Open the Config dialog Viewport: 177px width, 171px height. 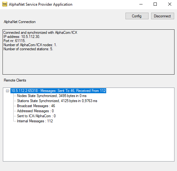click(x=137, y=16)
